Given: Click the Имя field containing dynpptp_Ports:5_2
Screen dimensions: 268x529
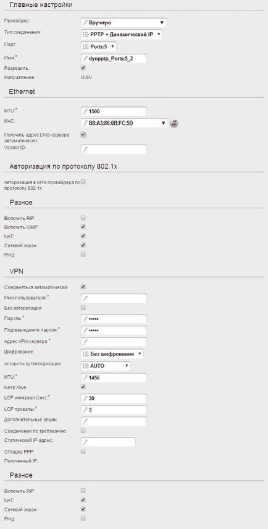Looking at the screenshot, I should (114, 58).
